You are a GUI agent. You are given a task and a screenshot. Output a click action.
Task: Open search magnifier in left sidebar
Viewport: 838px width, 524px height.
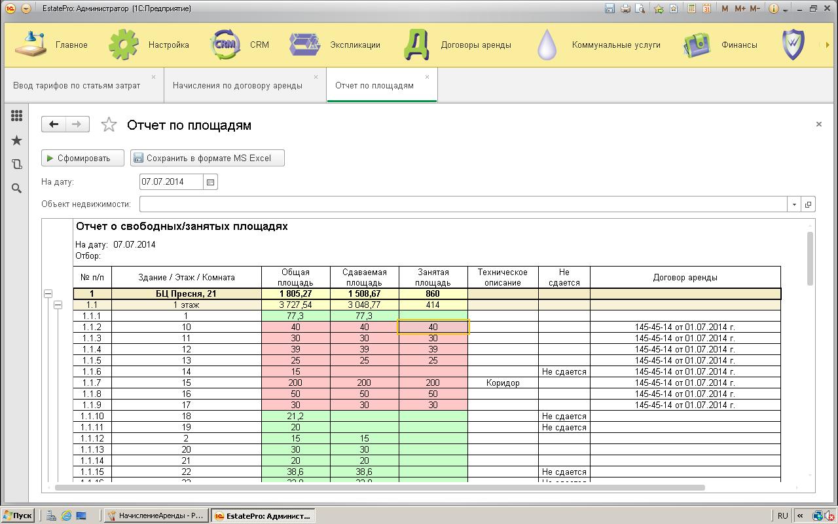[x=17, y=189]
